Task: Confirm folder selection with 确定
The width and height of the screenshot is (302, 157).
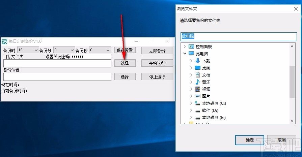Action: pos(249,140)
